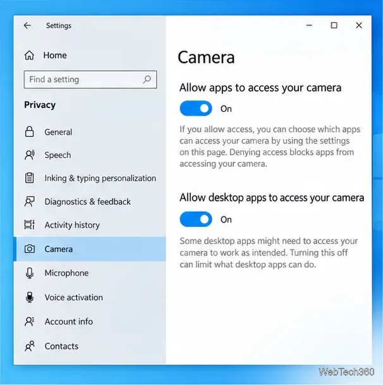The image size is (383, 385).
Task: Select Voice activation
Action: [x=74, y=297]
